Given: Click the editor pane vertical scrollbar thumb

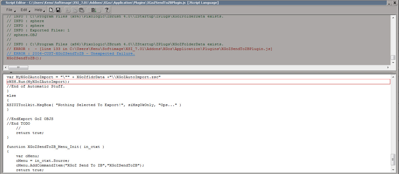Looking at the screenshot, I should pos(393,159).
